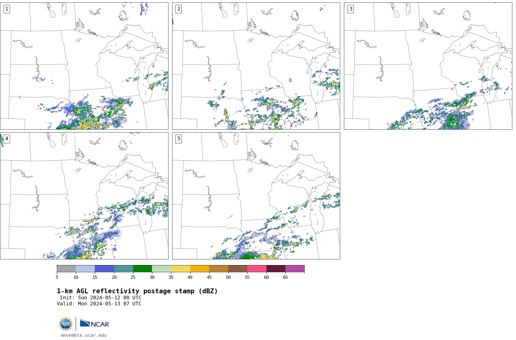Click the orange 40-45 dBZ swatch
This screenshot has height=340, width=516.
point(200,269)
